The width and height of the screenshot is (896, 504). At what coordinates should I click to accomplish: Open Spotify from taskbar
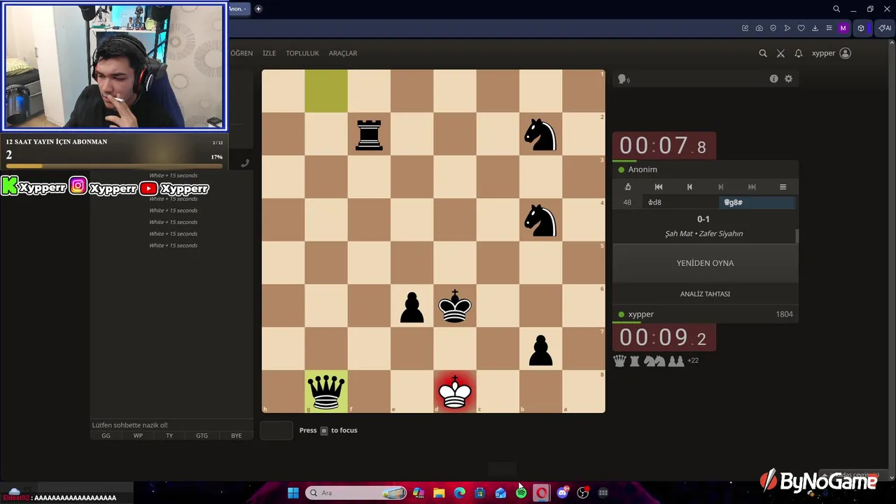tap(521, 493)
